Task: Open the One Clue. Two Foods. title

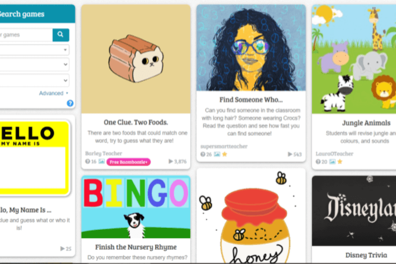Action: tap(136, 122)
